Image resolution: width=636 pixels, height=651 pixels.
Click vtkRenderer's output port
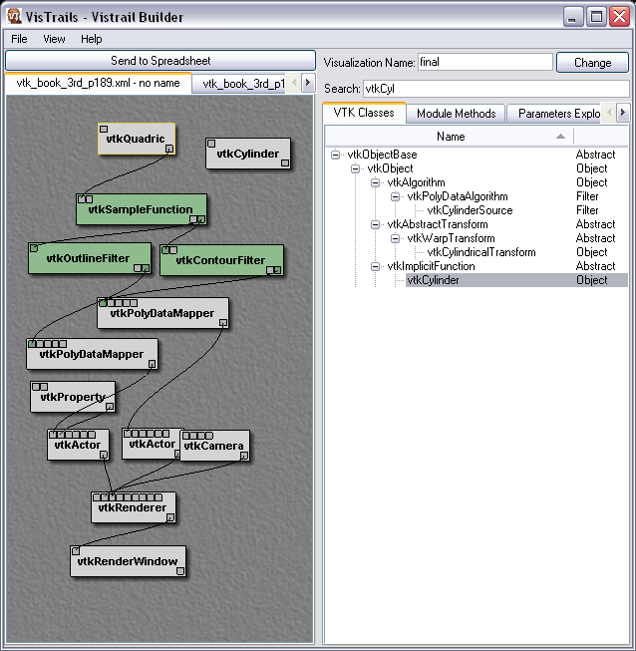(170, 517)
